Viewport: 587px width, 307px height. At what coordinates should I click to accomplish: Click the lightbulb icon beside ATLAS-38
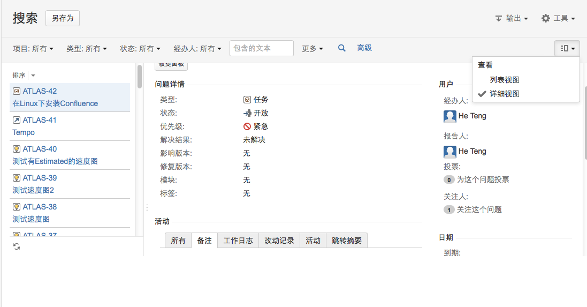pyautogui.click(x=17, y=206)
